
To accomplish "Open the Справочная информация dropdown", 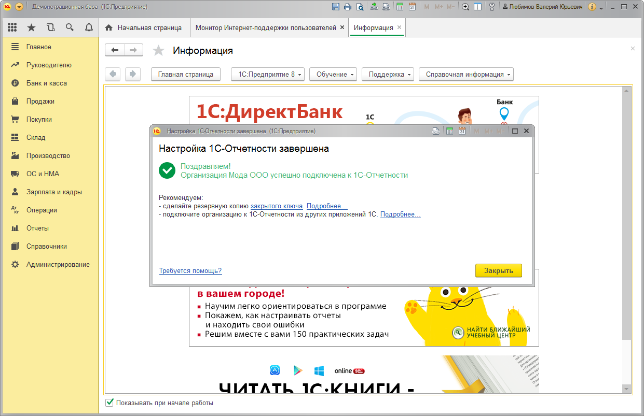I will tap(465, 74).
